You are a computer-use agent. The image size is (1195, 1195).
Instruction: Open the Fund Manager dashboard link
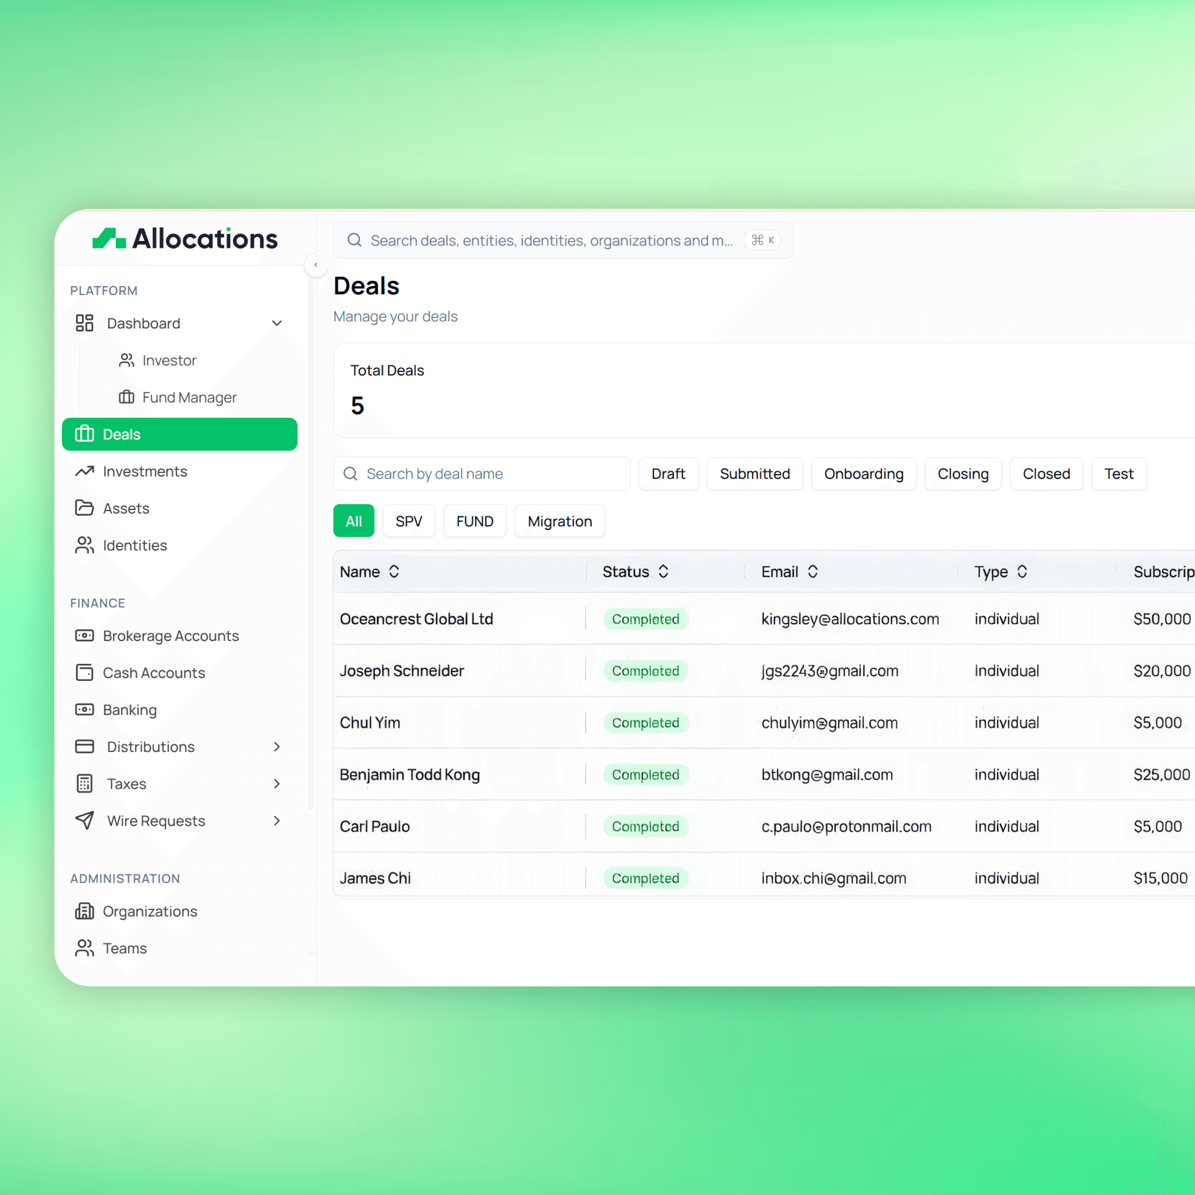pyautogui.click(x=189, y=397)
